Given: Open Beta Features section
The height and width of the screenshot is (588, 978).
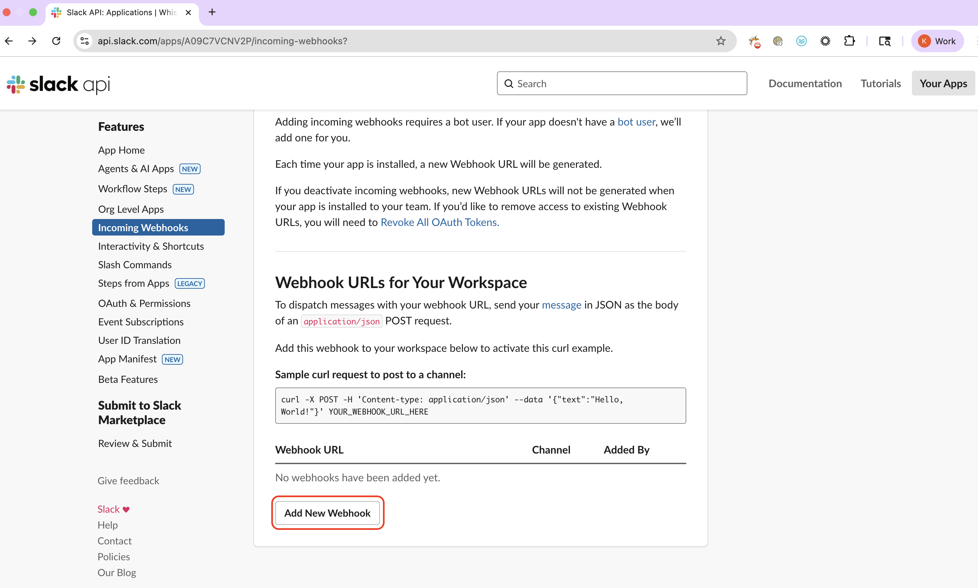Looking at the screenshot, I should click(128, 380).
